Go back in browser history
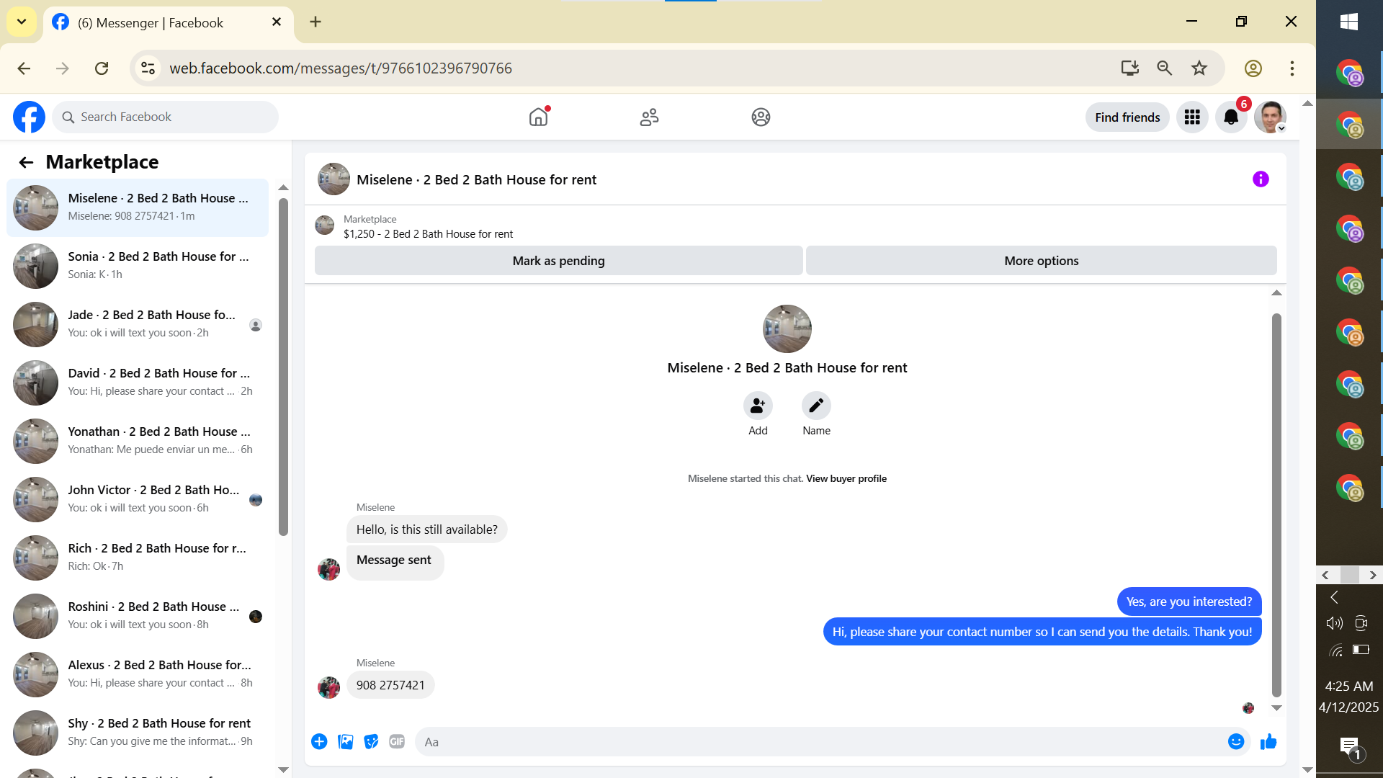Viewport: 1383px width, 778px height. [24, 68]
